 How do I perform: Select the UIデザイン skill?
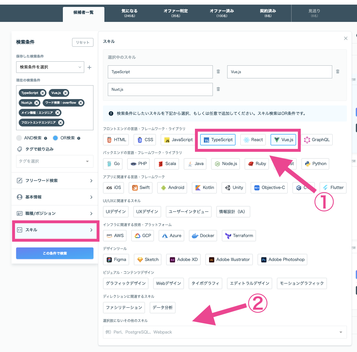(116, 211)
